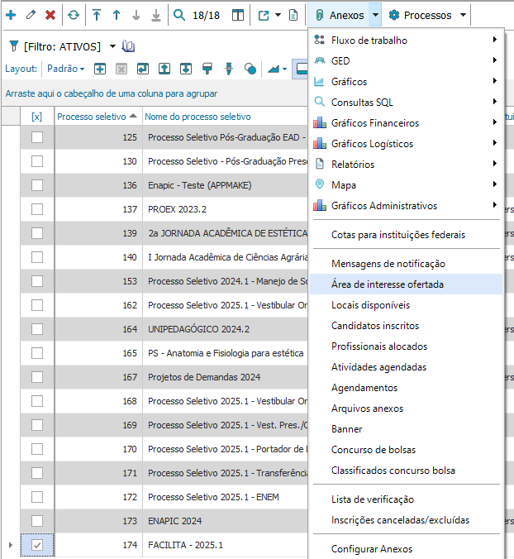The image size is (514, 559).
Task: Open the Filtro ATIVOS dropdown arrow
Action: pos(112,46)
